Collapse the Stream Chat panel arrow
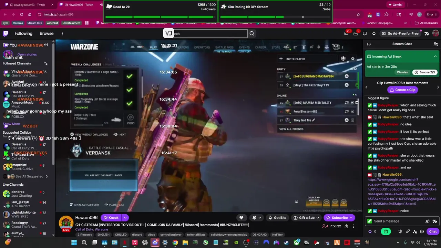This screenshot has height=248, width=441. 369,44
